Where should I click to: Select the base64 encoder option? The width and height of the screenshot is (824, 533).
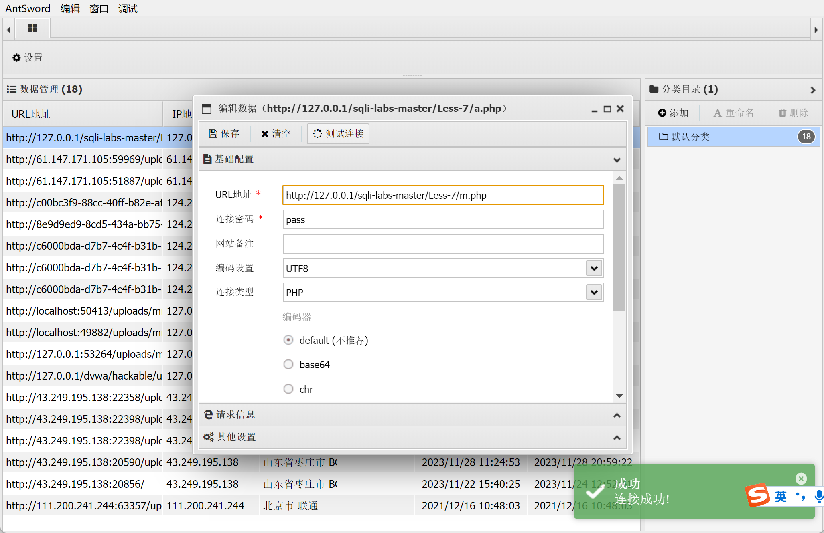tap(288, 365)
